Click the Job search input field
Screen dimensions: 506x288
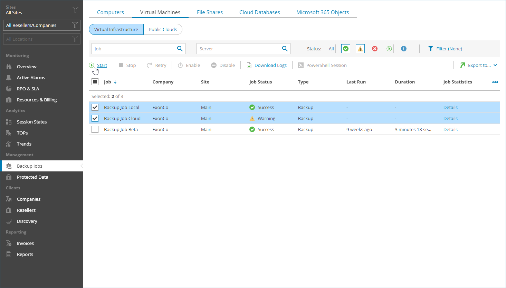(133, 49)
